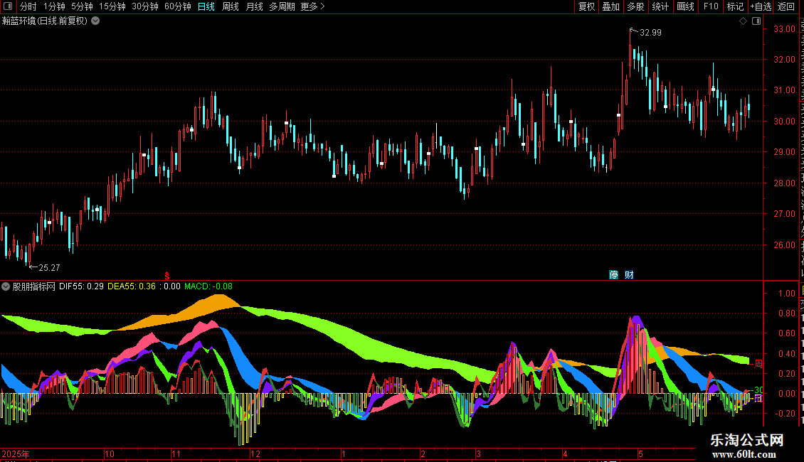Expand the 更多 periods menu
The width and height of the screenshot is (804, 462).
[x=312, y=6]
